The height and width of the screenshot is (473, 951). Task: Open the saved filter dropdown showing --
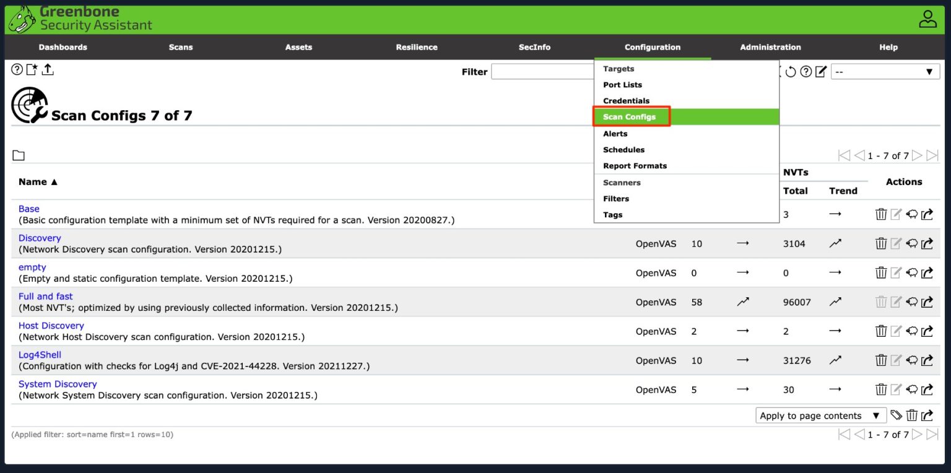(x=885, y=72)
